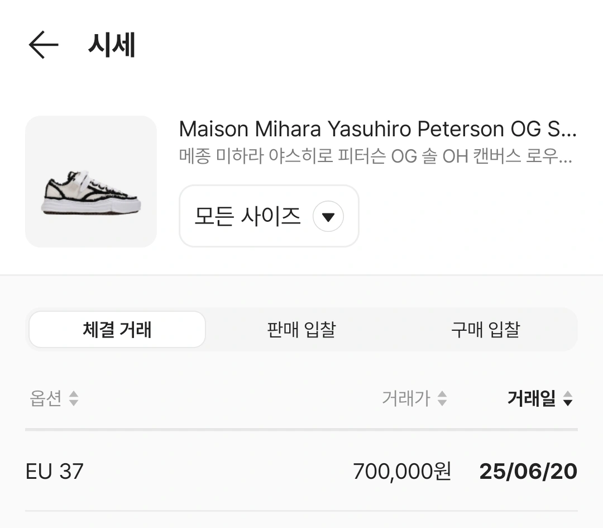The width and height of the screenshot is (603, 528).
Task: Click the 25/06/20 trade date
Action: click(x=528, y=472)
